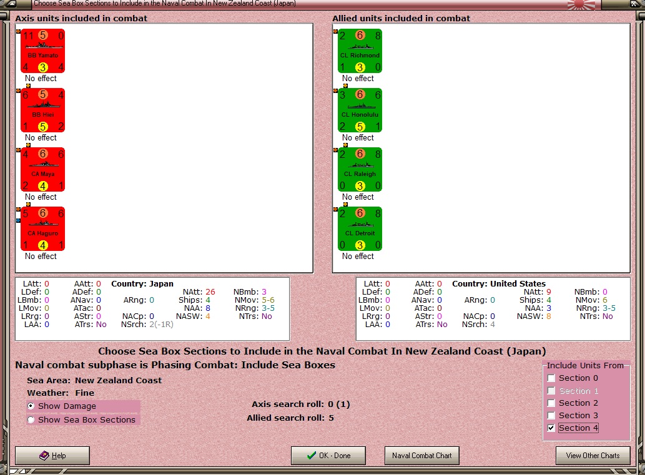645x475 pixels.
Task: Click 'No effect' text under CA Maya
Action: tap(41, 197)
